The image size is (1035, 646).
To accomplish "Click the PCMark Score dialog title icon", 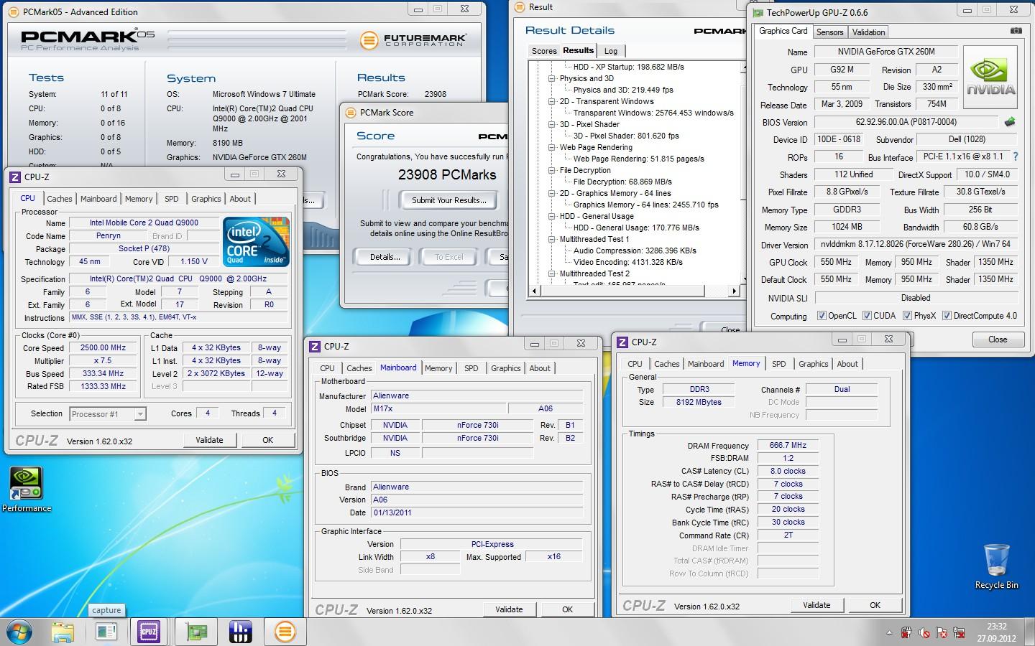I will 351,113.
